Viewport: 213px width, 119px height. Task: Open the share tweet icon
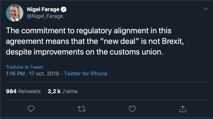(x=182, y=109)
